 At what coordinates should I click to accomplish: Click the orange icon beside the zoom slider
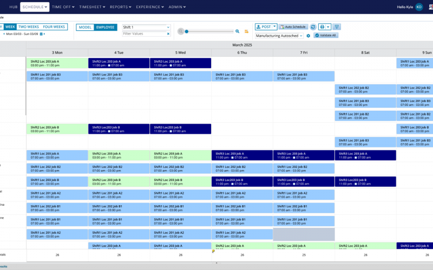click(x=246, y=31)
